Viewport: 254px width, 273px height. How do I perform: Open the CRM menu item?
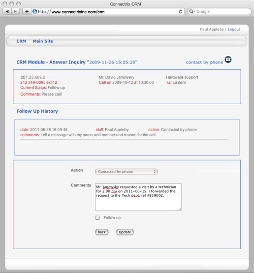21,41
